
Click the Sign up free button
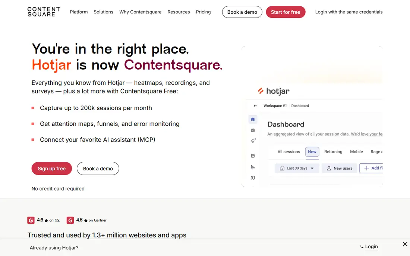[52, 169]
